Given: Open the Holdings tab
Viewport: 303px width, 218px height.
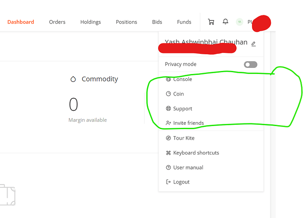Looking at the screenshot, I should point(90,22).
